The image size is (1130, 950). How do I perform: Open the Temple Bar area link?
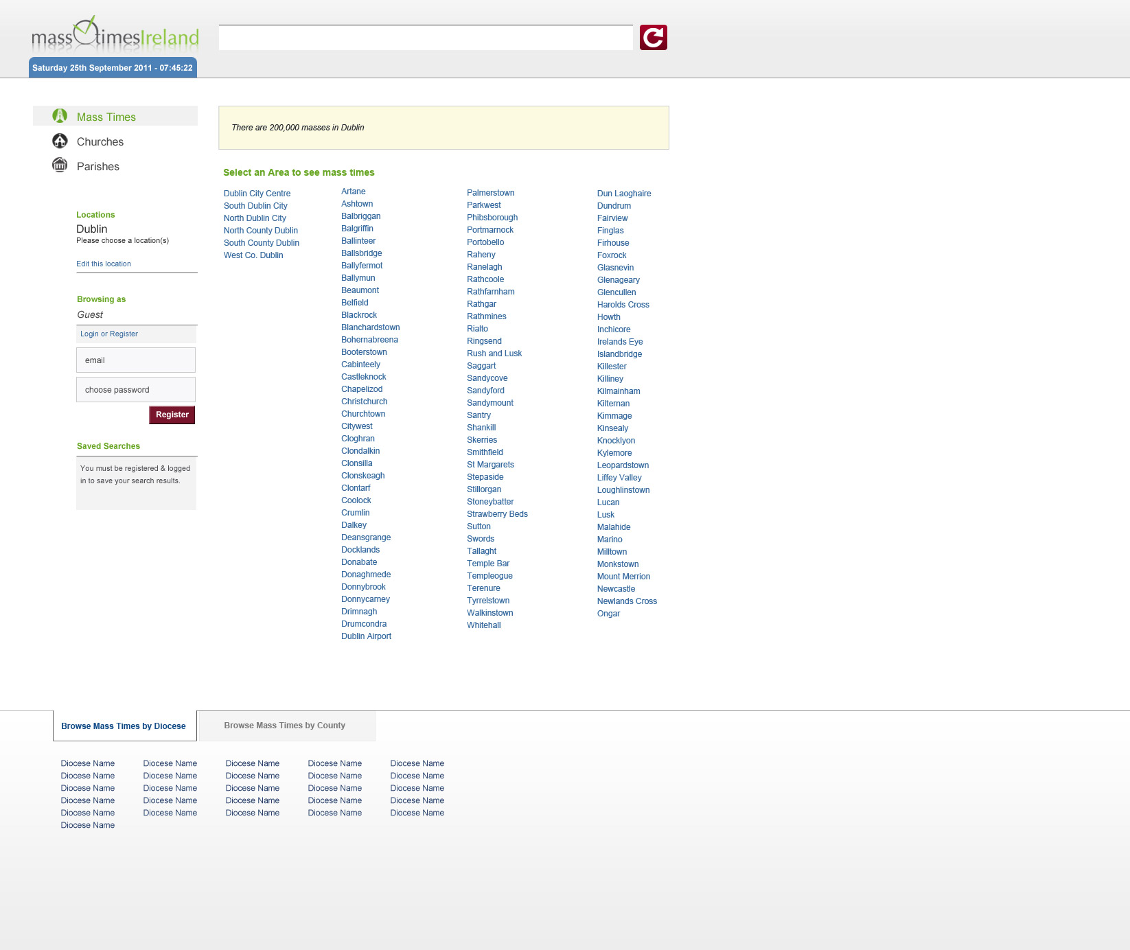click(488, 564)
